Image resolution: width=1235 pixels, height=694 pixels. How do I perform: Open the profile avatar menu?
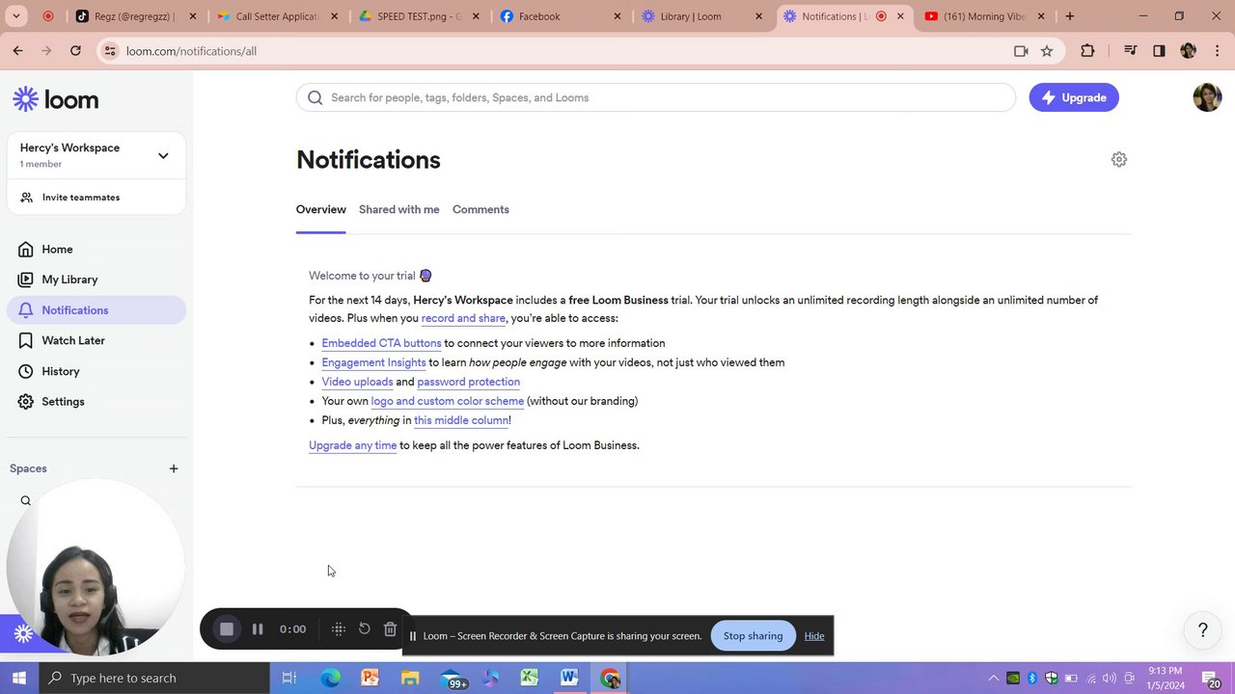tap(1207, 97)
